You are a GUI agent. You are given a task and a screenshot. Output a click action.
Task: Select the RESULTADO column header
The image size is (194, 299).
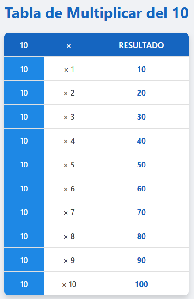point(141,45)
